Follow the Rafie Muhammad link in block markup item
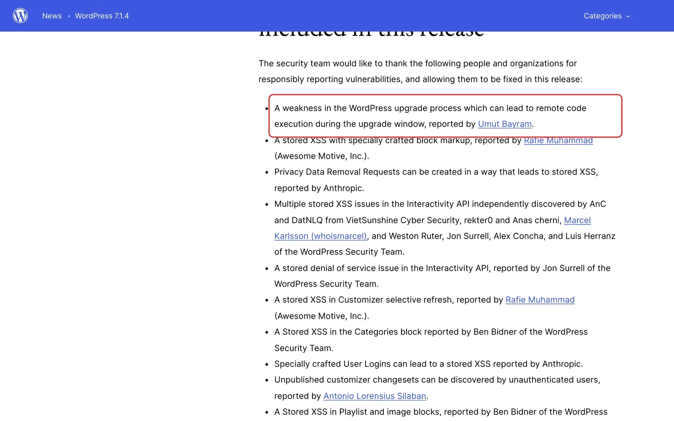The image size is (674, 421). click(558, 140)
